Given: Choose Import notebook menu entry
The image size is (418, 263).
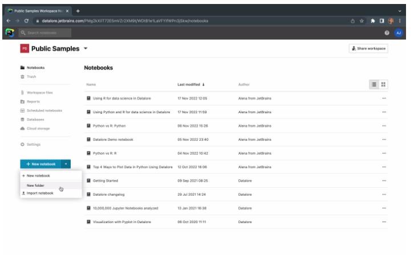Looking at the screenshot, I should 40,193.
